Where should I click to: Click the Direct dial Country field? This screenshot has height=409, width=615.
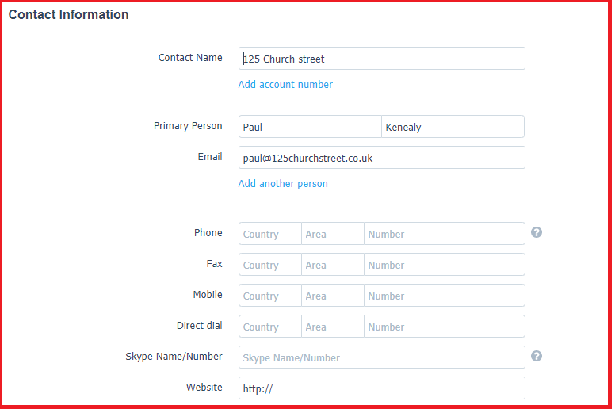tap(269, 327)
